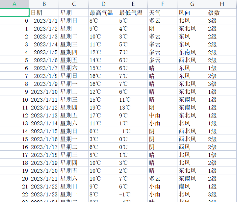
Task: Click the 级数 header cell
Action: (x=222, y=13)
